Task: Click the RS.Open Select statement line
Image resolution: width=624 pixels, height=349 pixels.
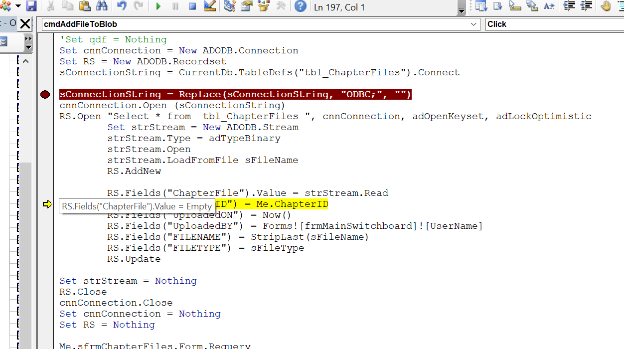Action: pos(325,116)
